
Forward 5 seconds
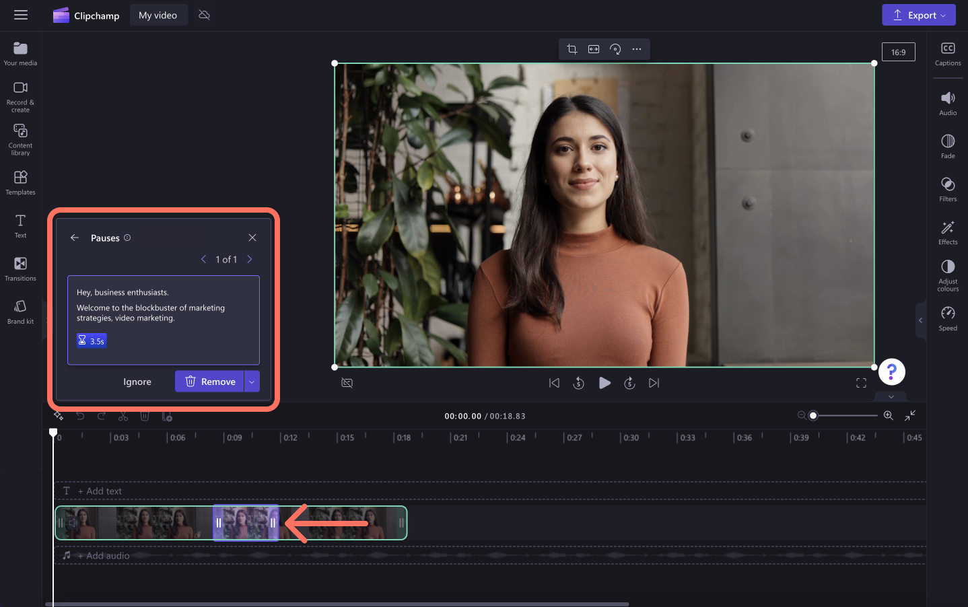[x=629, y=383]
